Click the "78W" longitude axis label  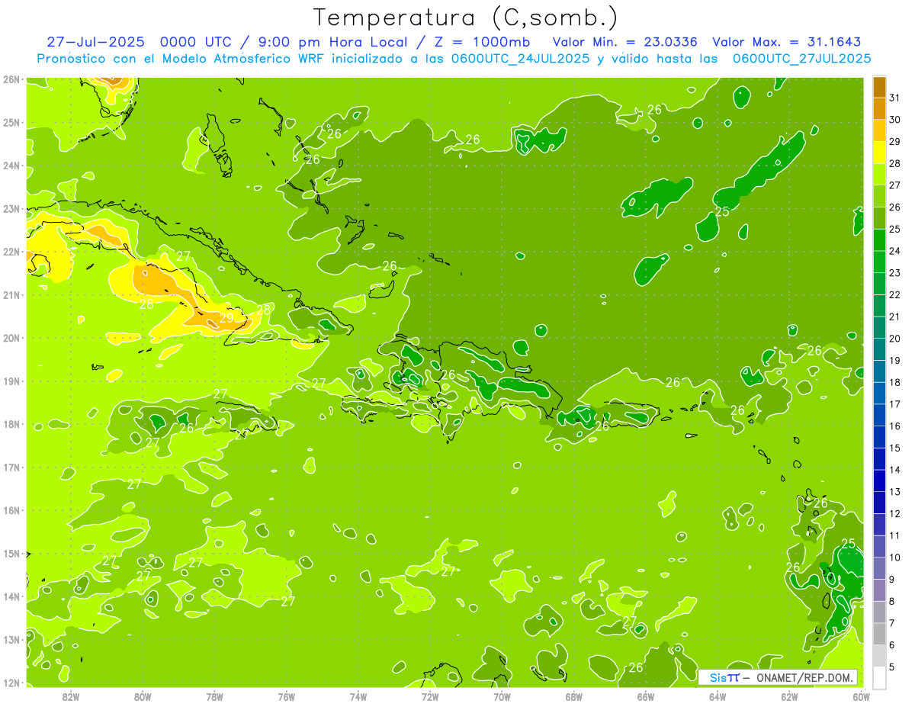214,696
